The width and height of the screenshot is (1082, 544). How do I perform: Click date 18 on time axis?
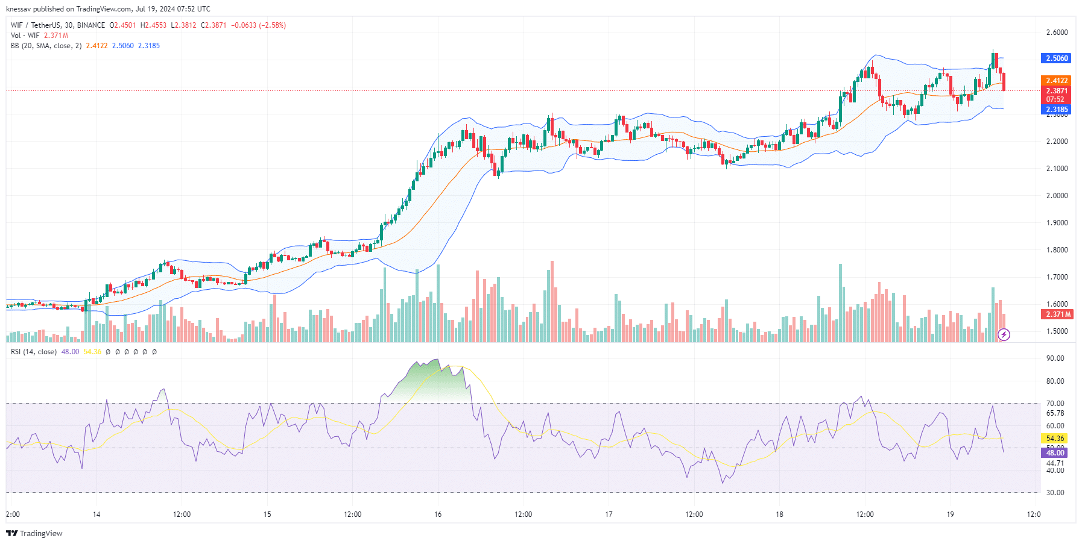(779, 514)
